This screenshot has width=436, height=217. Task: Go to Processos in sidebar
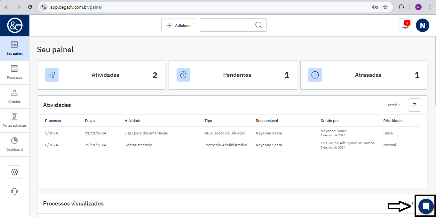point(14,72)
